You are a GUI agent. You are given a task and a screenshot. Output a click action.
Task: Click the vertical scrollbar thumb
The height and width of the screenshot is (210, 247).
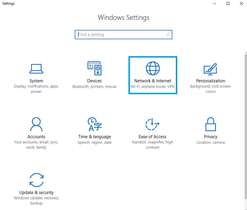[246, 127]
